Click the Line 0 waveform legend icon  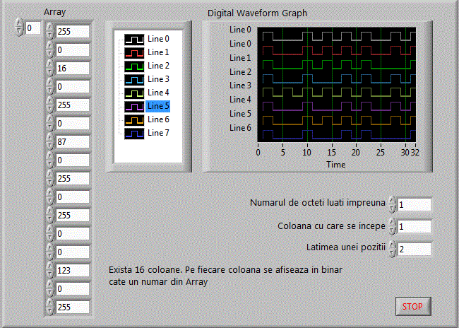coord(134,39)
